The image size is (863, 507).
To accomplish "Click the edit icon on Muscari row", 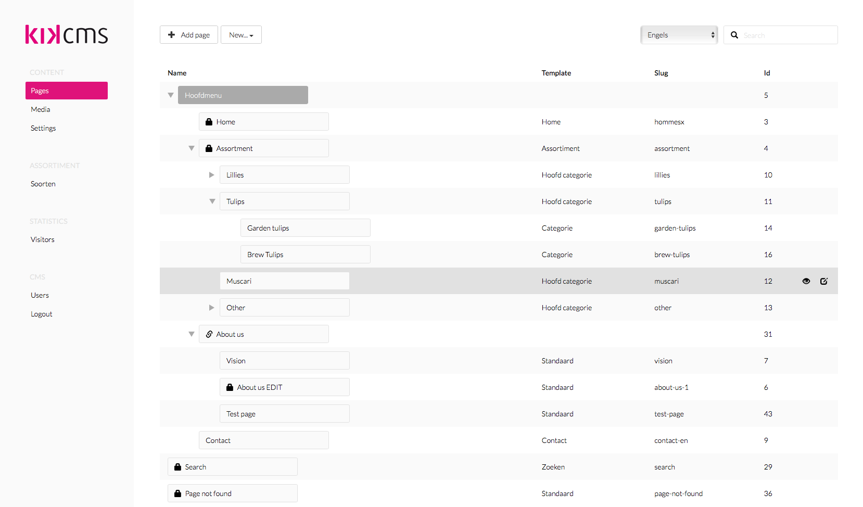I will (823, 281).
